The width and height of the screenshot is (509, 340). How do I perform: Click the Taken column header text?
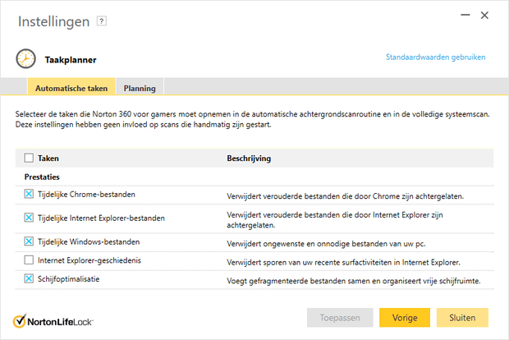pos(48,159)
